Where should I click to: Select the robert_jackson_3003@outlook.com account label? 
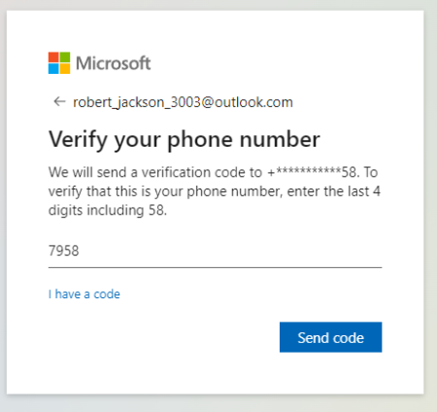click(183, 102)
